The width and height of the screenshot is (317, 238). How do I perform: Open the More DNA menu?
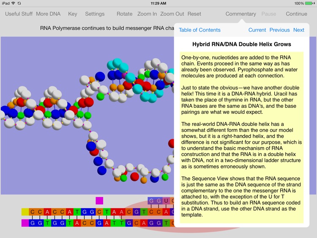coord(48,14)
